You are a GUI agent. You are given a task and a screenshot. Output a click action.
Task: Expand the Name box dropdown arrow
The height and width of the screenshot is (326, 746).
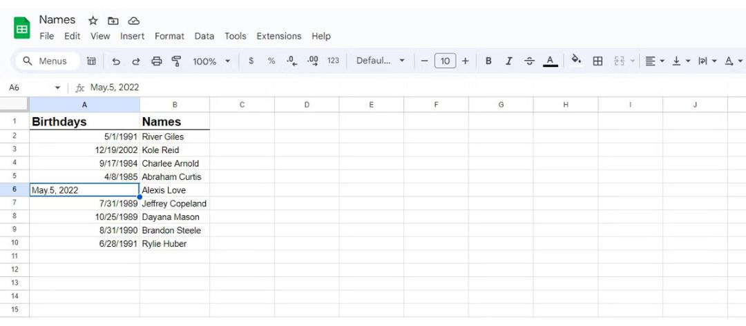(58, 88)
